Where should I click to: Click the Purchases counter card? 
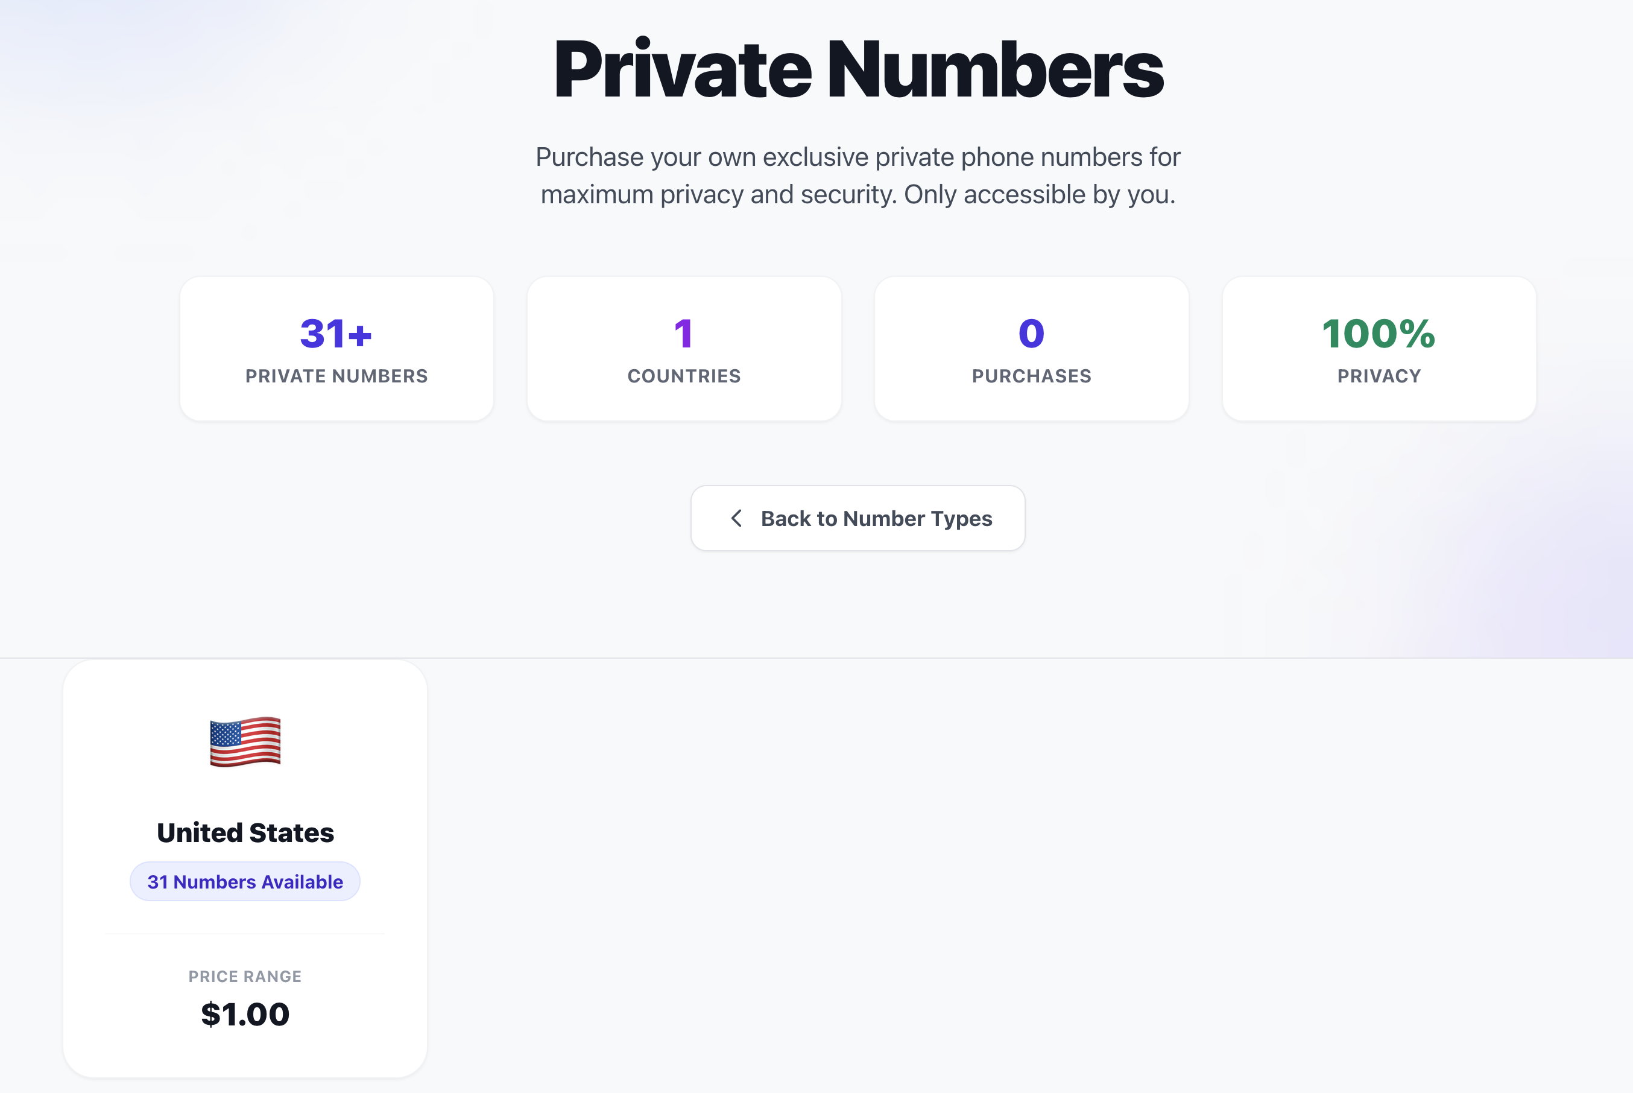(1031, 348)
